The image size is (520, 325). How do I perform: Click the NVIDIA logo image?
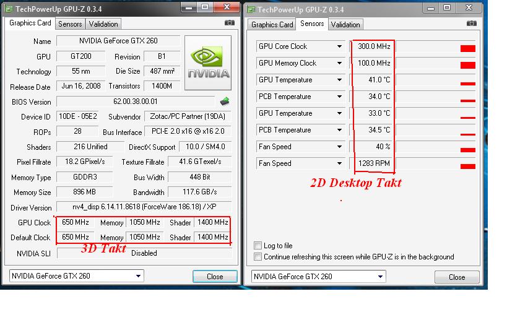[208, 63]
